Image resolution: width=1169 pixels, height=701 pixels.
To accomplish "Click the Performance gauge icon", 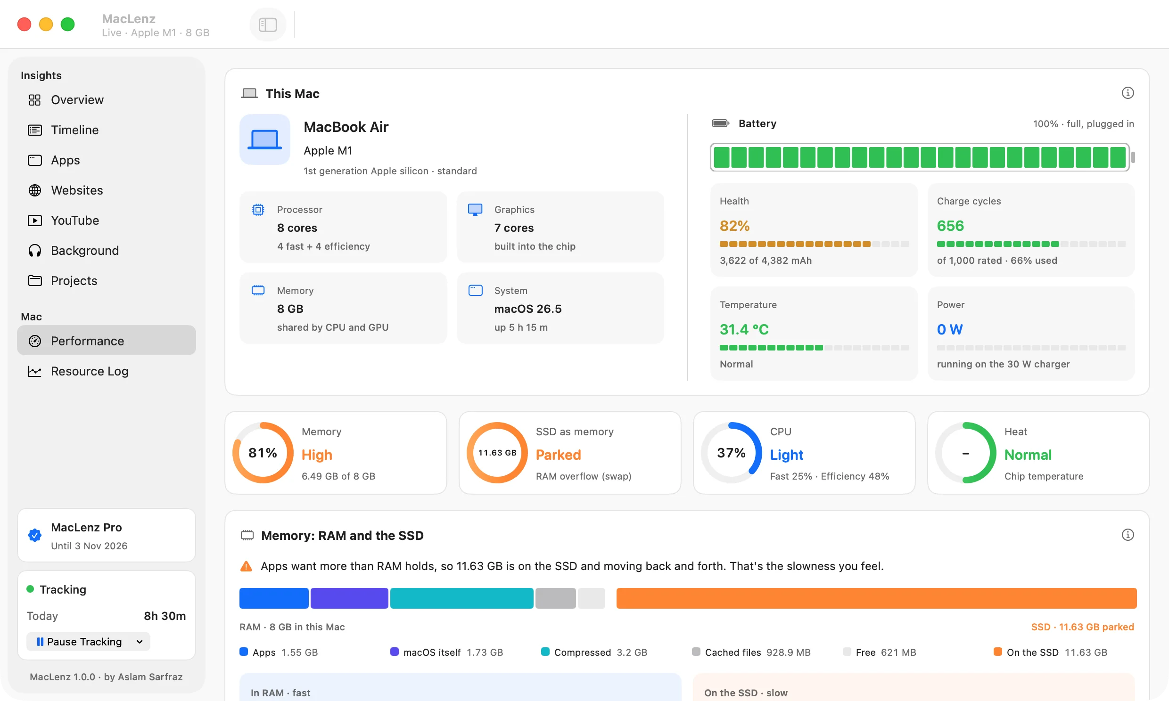I will click(x=35, y=341).
